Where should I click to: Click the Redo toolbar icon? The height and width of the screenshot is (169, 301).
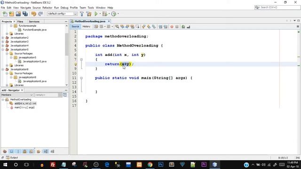[40, 14]
